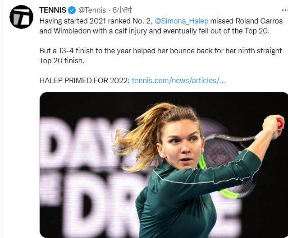Click the "HALEP PRIMED FOR 2022" text
The image size is (288, 238).
84,80
